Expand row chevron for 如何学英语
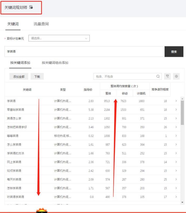The width and height of the screenshot is (186, 213). click(x=176, y=171)
